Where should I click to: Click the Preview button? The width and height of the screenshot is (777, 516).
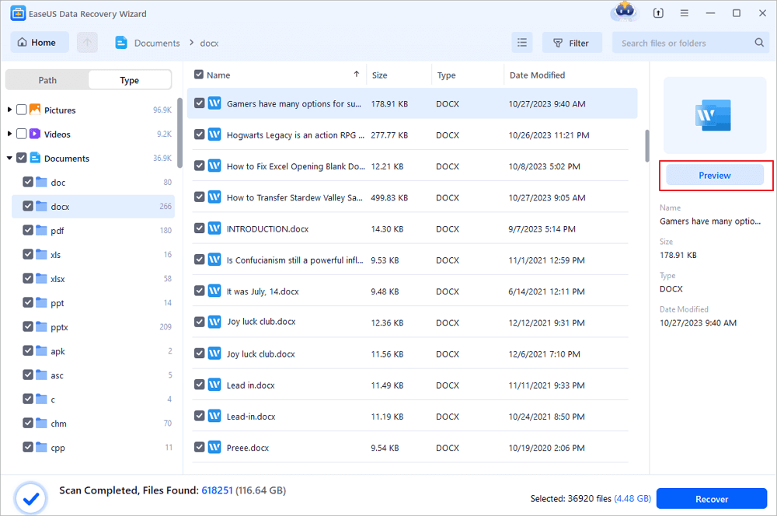(x=715, y=175)
